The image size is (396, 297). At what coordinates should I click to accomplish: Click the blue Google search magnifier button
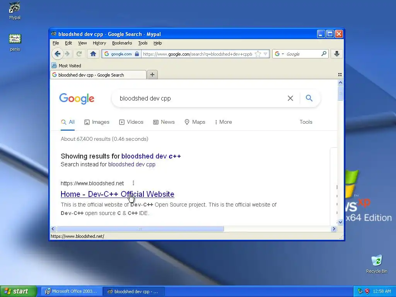click(309, 98)
